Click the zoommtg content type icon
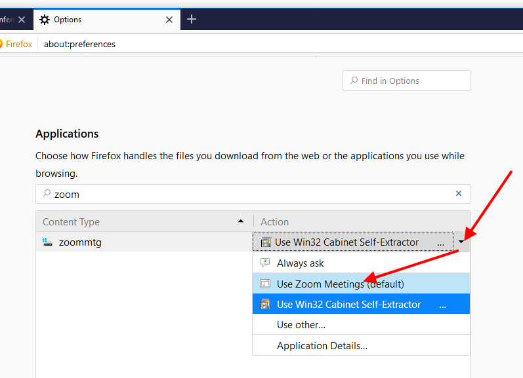 [47, 242]
